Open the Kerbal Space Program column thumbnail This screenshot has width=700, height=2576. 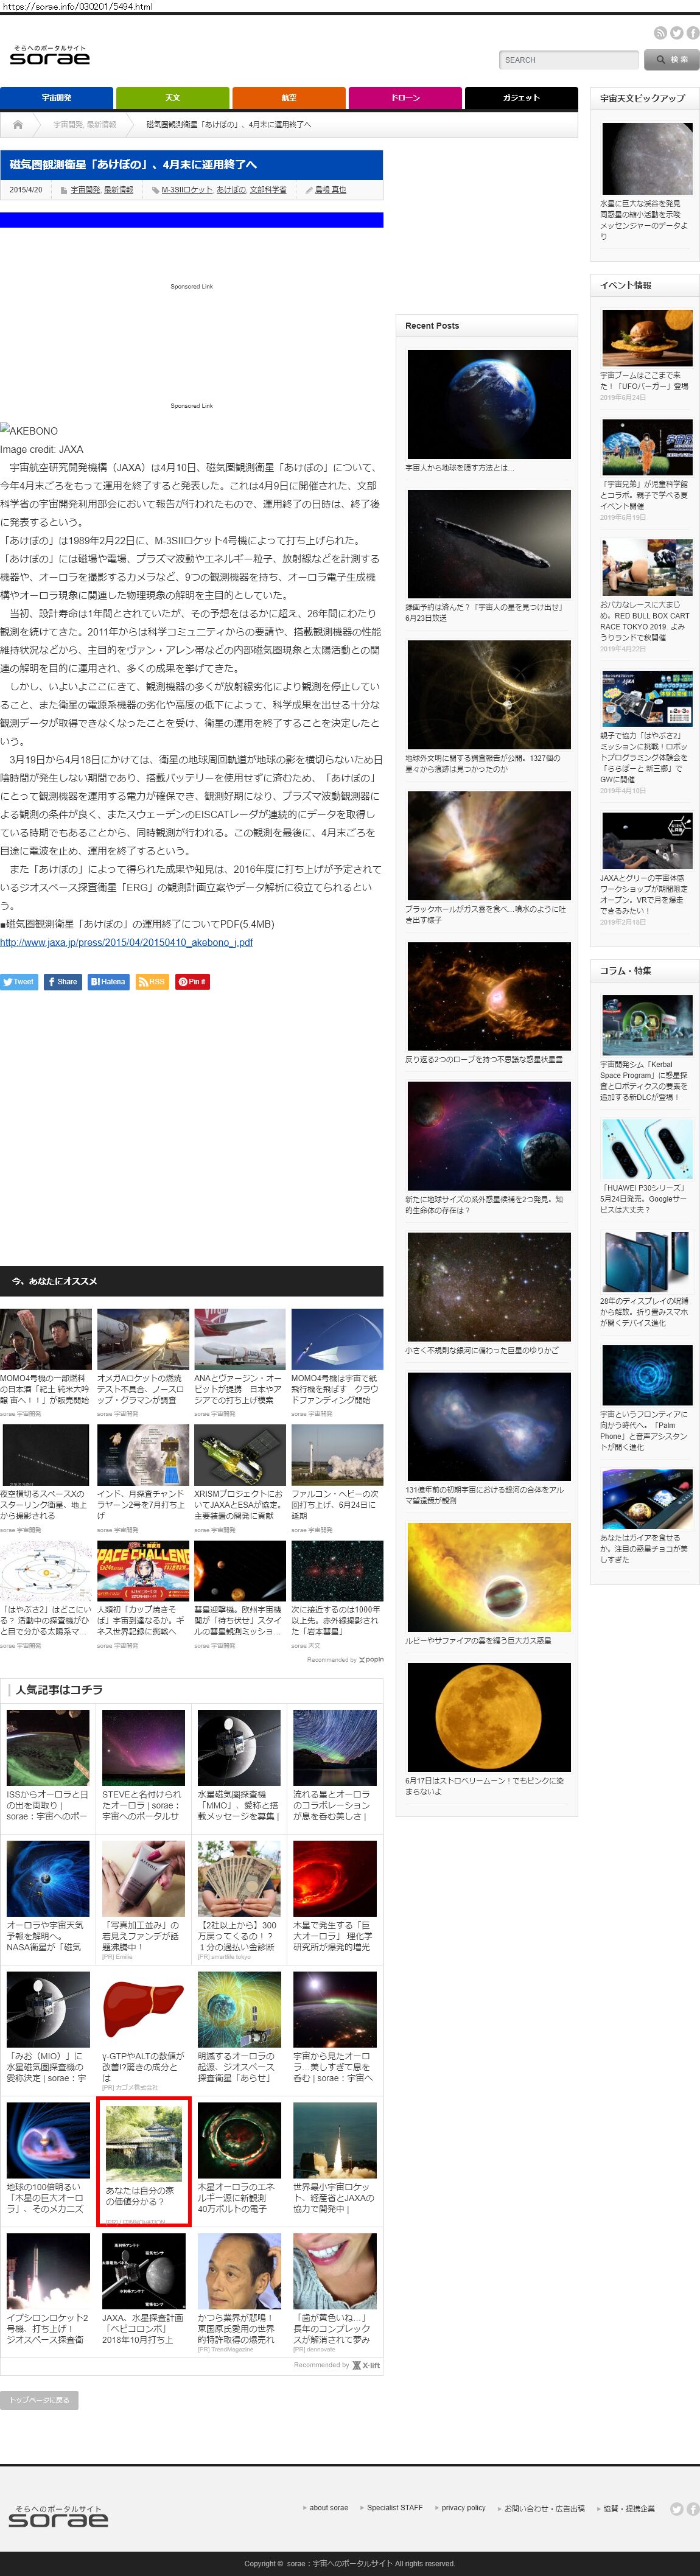tap(647, 1025)
